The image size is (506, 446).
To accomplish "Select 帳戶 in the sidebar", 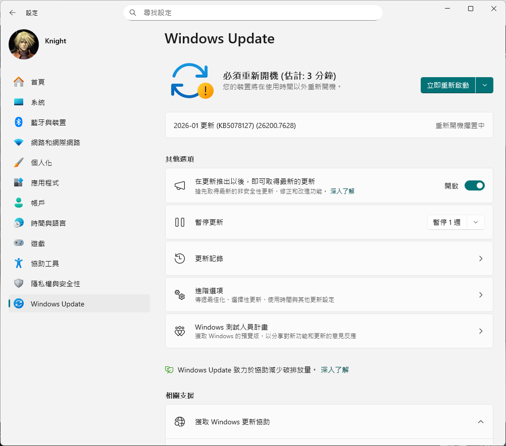I will pos(79,203).
